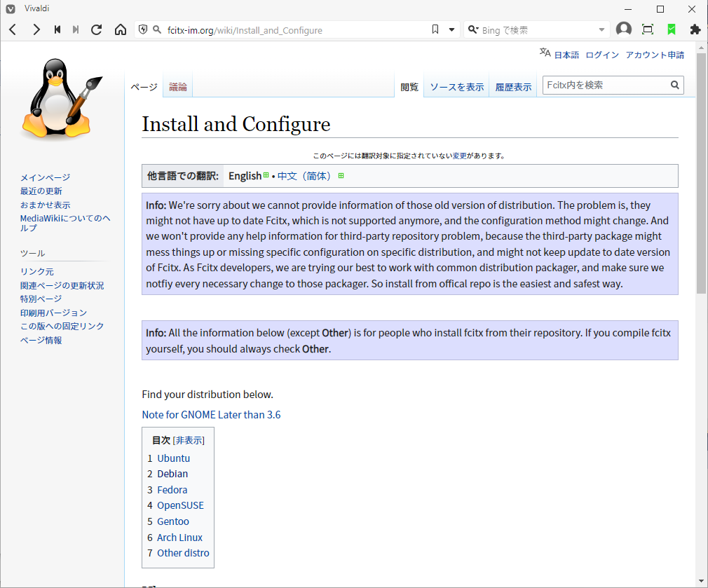Select the language switcher icon near 日本語
This screenshot has height=588, width=708.
[x=543, y=52]
